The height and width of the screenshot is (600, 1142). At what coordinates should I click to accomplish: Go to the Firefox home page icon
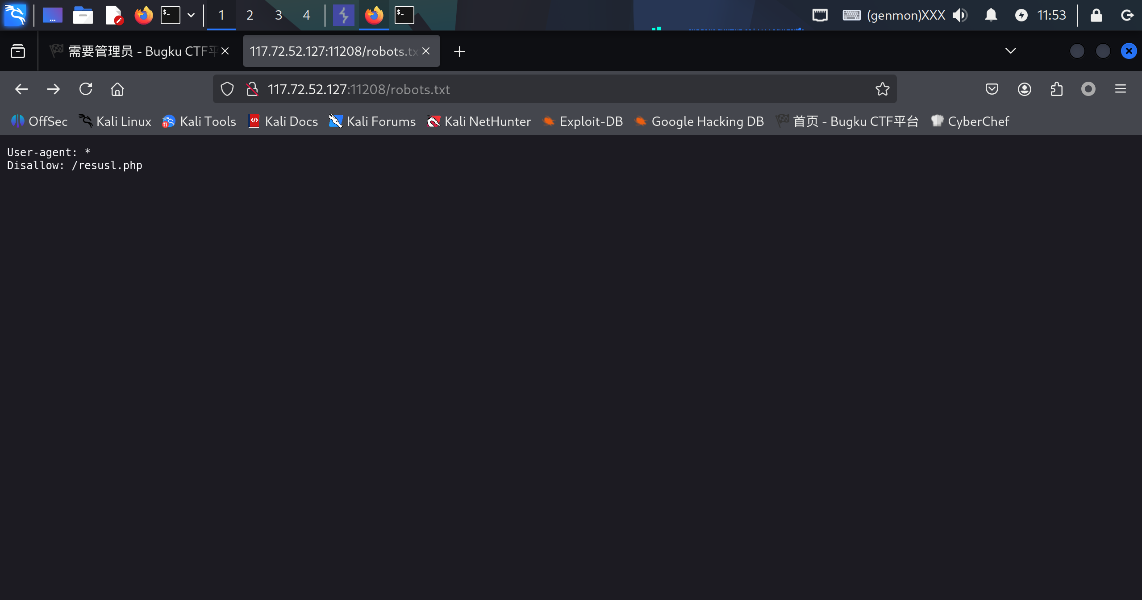(x=117, y=89)
